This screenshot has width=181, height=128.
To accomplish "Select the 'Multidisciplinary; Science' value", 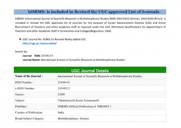I will (73, 118).
